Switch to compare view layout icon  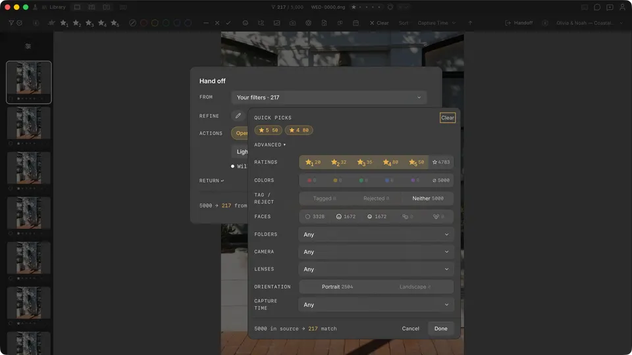click(x=107, y=7)
